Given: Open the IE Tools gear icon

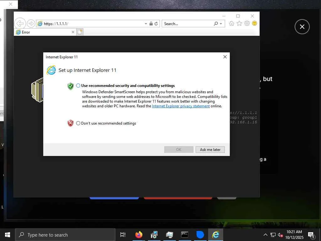Looking at the screenshot, I should pos(247,23).
